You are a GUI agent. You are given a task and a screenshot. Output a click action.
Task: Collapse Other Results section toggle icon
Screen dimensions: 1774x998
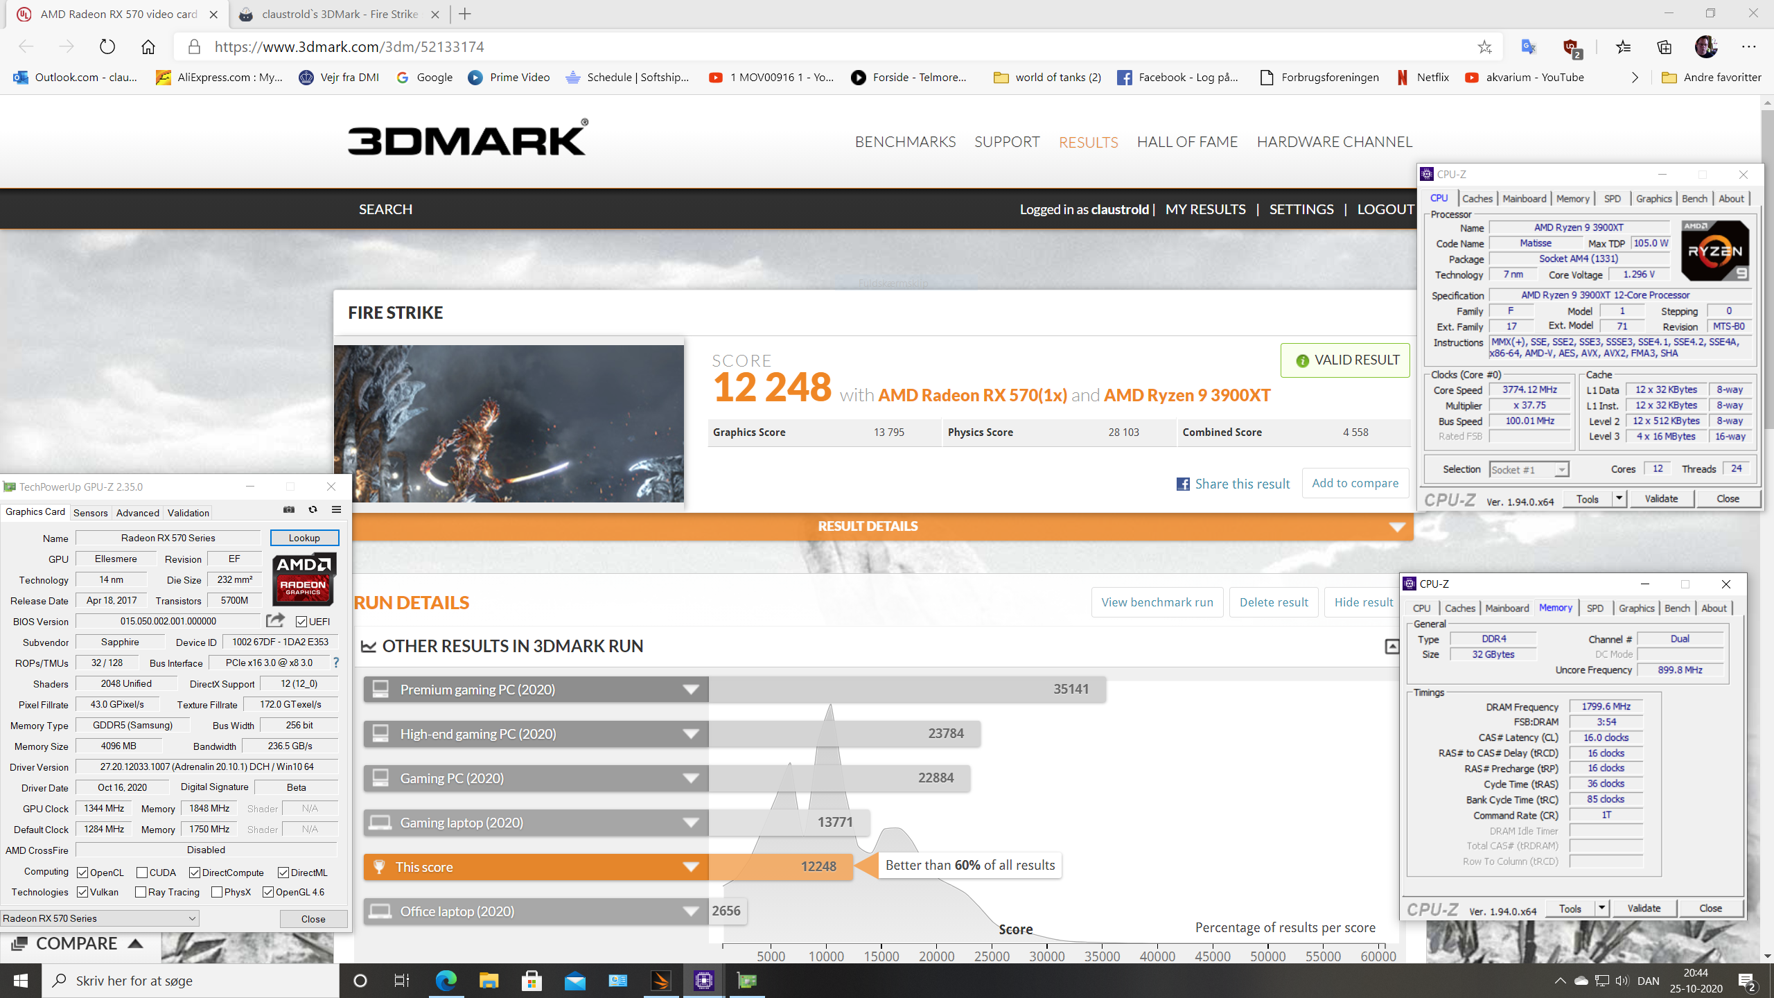coord(1391,647)
